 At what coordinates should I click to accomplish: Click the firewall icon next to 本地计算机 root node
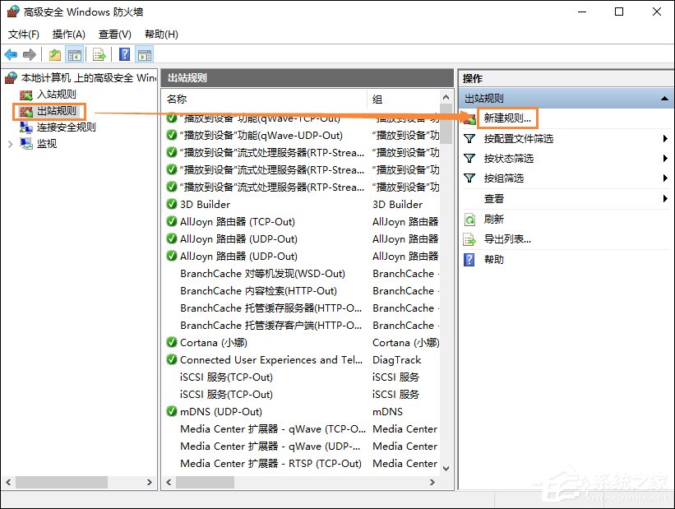coord(11,76)
